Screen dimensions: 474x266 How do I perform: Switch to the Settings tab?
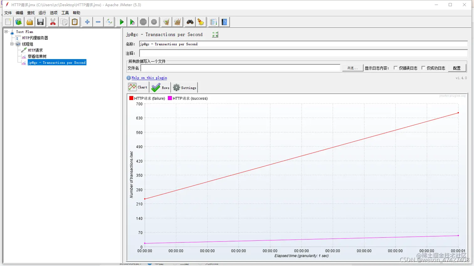[x=185, y=88]
